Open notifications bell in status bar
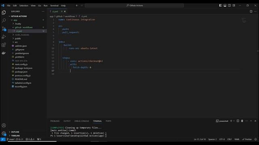Image resolution: width=259 pixels, height=145 pixels. [x=255, y=139]
